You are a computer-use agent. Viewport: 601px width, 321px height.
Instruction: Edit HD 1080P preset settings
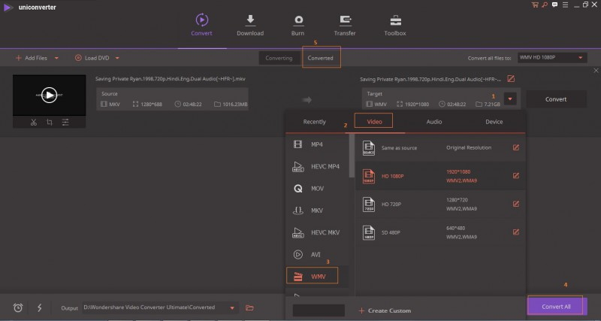(x=516, y=176)
